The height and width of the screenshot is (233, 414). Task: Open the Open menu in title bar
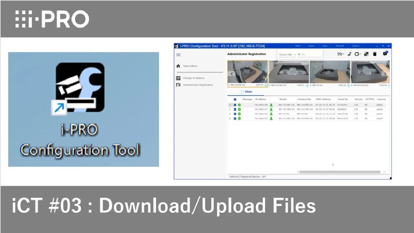coord(311,46)
